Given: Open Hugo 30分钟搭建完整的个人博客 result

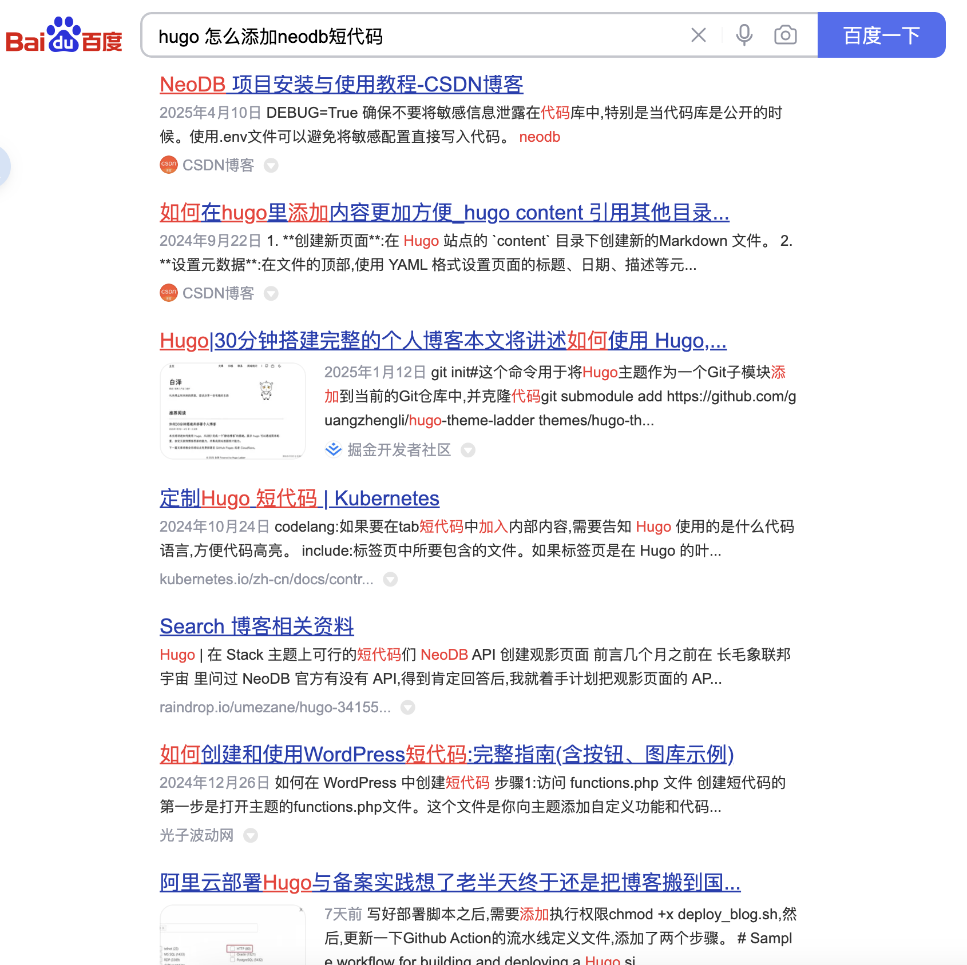Looking at the screenshot, I should 443,341.
